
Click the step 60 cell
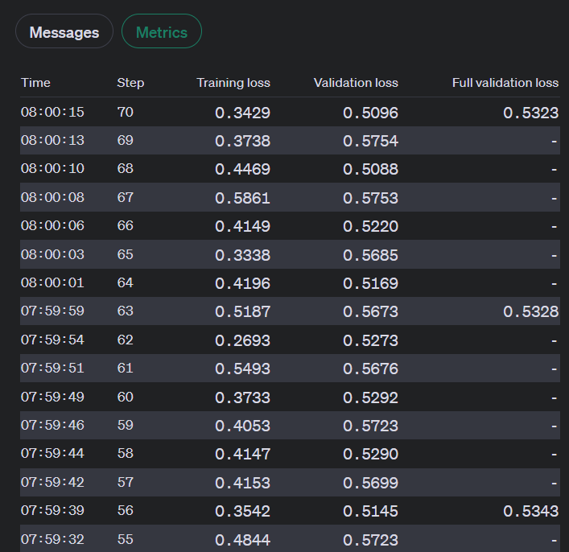(x=126, y=397)
